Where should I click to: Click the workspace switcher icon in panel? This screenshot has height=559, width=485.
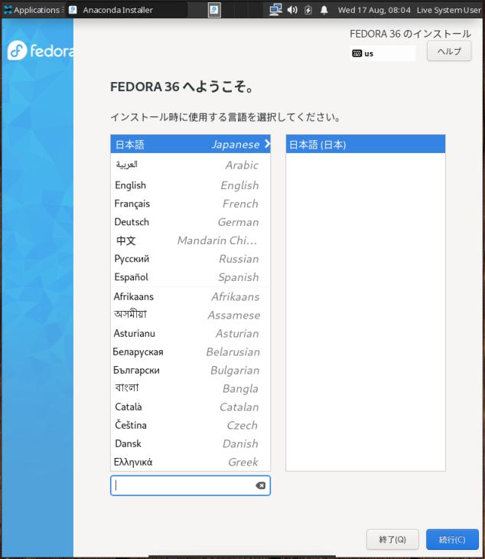pos(214,10)
